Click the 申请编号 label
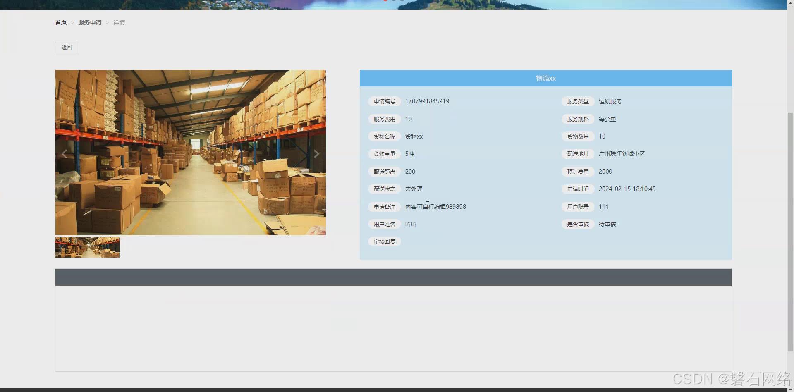This screenshot has height=392, width=794. click(x=385, y=101)
